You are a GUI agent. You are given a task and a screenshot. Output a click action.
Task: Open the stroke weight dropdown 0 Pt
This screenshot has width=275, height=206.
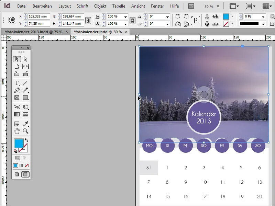click(263, 17)
